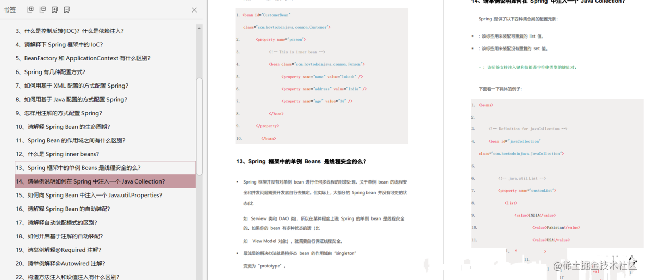The width and height of the screenshot is (646, 280).
Task: Open bookmark 3、什么是控制反转(IOC)
Action: coord(70,31)
